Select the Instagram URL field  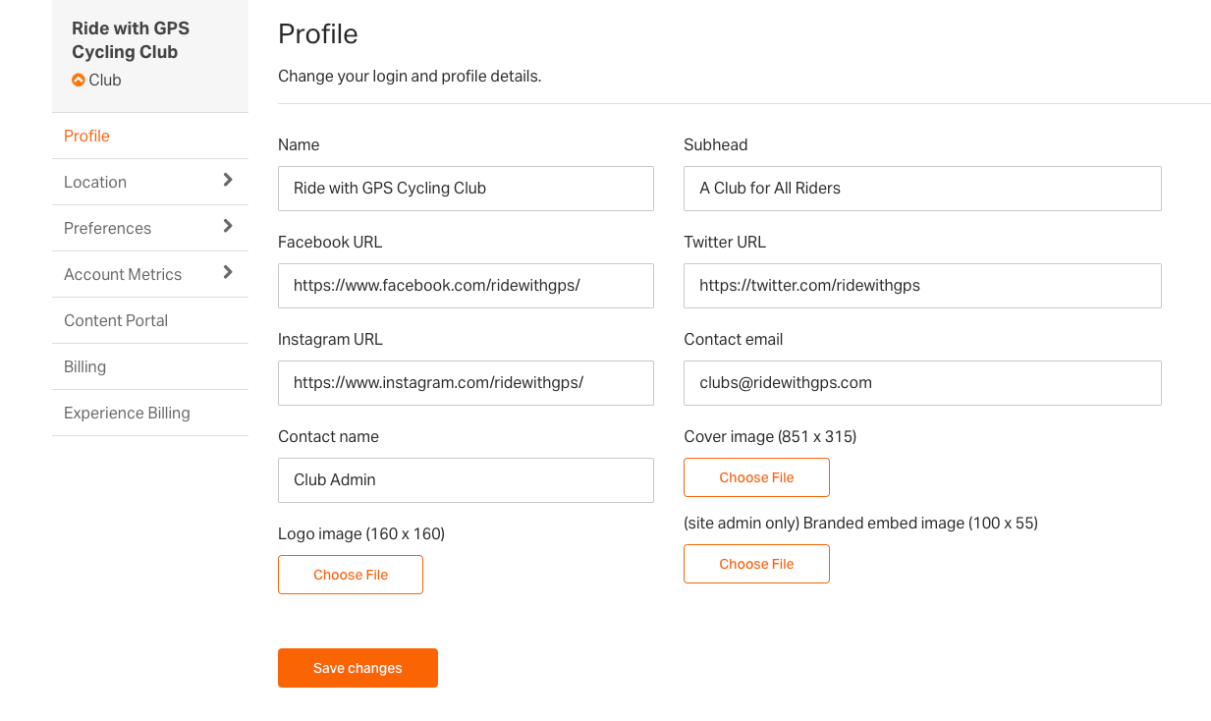click(466, 383)
